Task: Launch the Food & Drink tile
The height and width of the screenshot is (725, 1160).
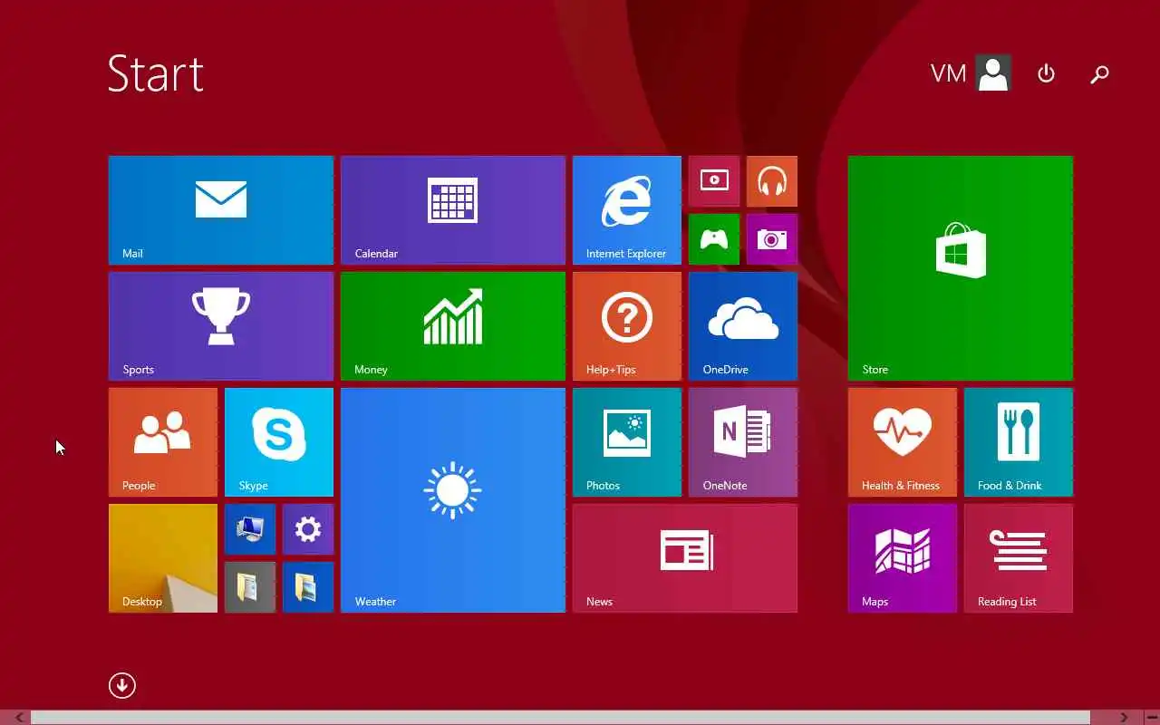Action: (x=1019, y=442)
